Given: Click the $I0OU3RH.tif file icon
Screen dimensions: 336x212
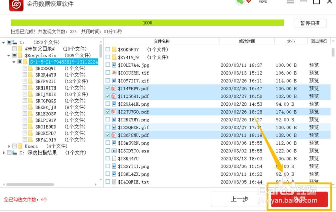Looking at the screenshot, I should click(x=114, y=73).
